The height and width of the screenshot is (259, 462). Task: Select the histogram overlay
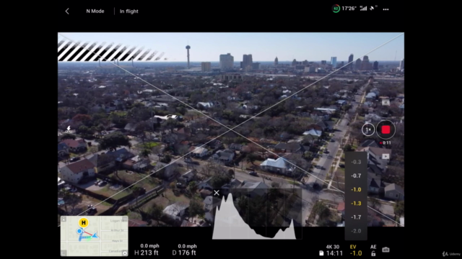click(257, 214)
